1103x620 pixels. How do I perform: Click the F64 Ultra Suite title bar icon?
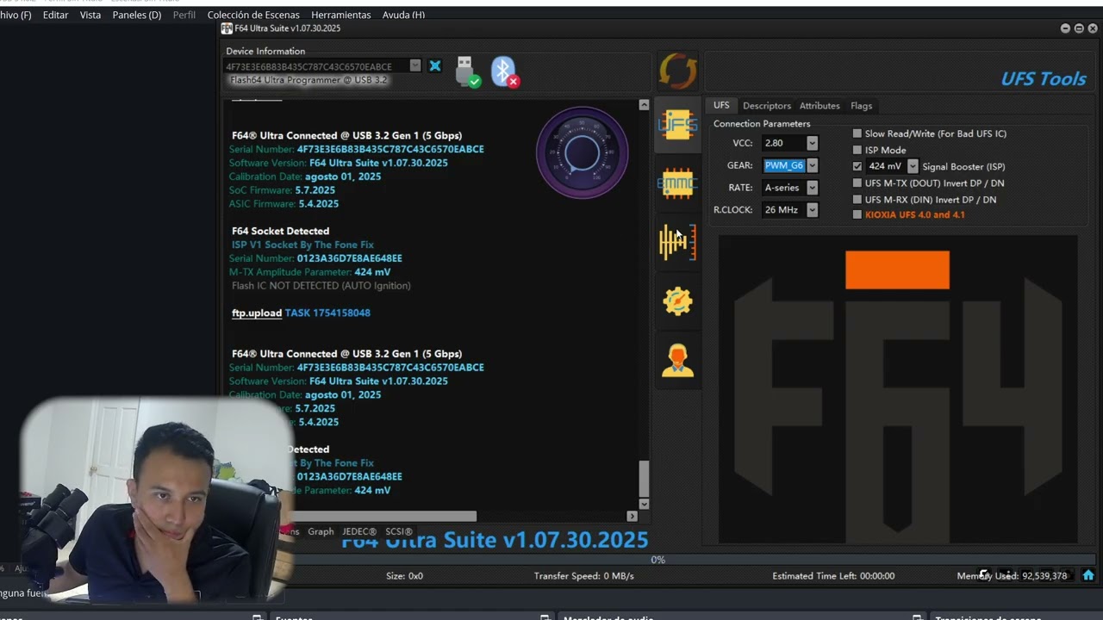(x=227, y=28)
